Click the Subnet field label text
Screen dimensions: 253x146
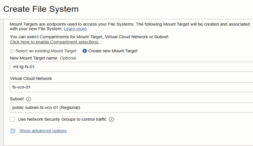tap(17, 99)
